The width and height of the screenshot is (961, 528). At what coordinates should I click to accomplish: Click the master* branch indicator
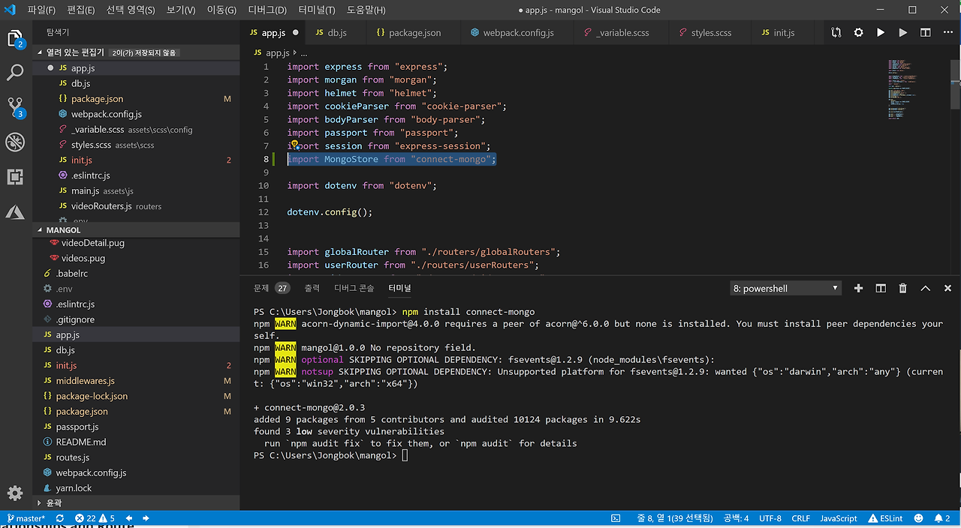[26, 518]
